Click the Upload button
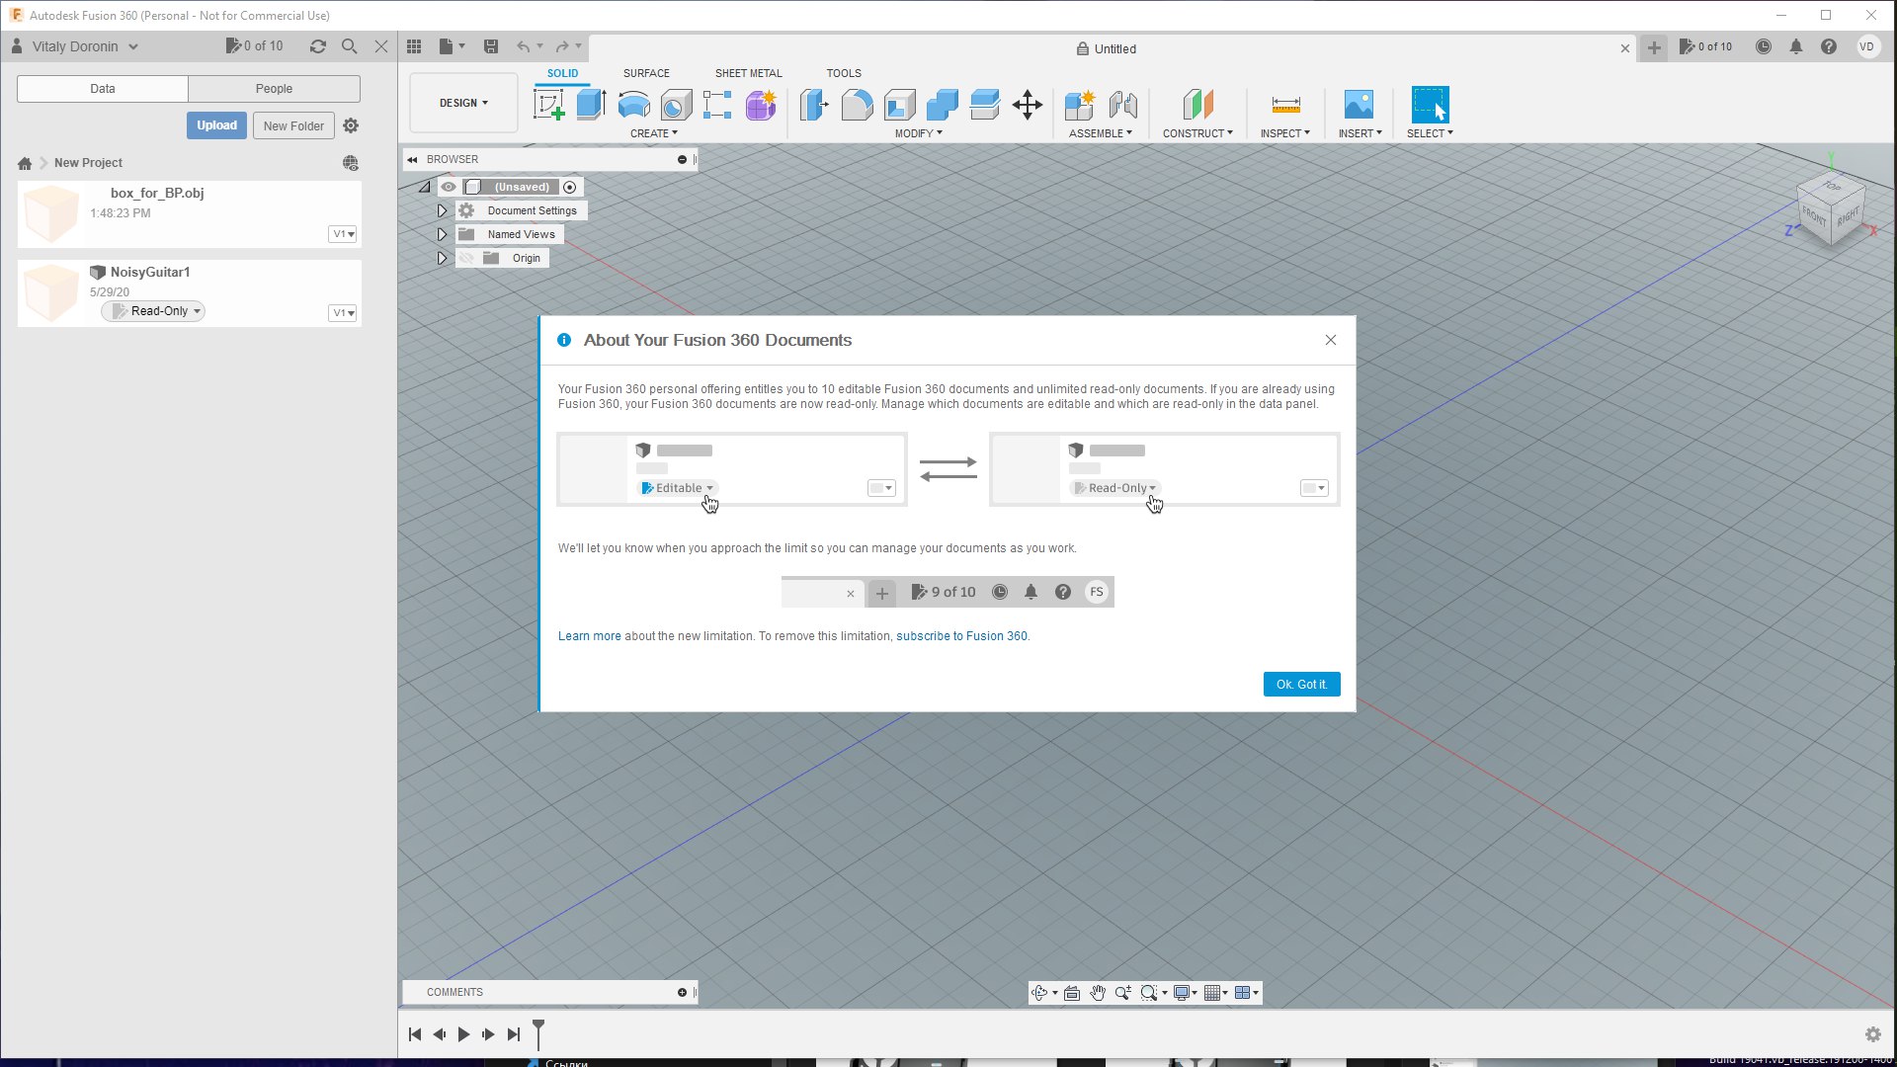 216,125
